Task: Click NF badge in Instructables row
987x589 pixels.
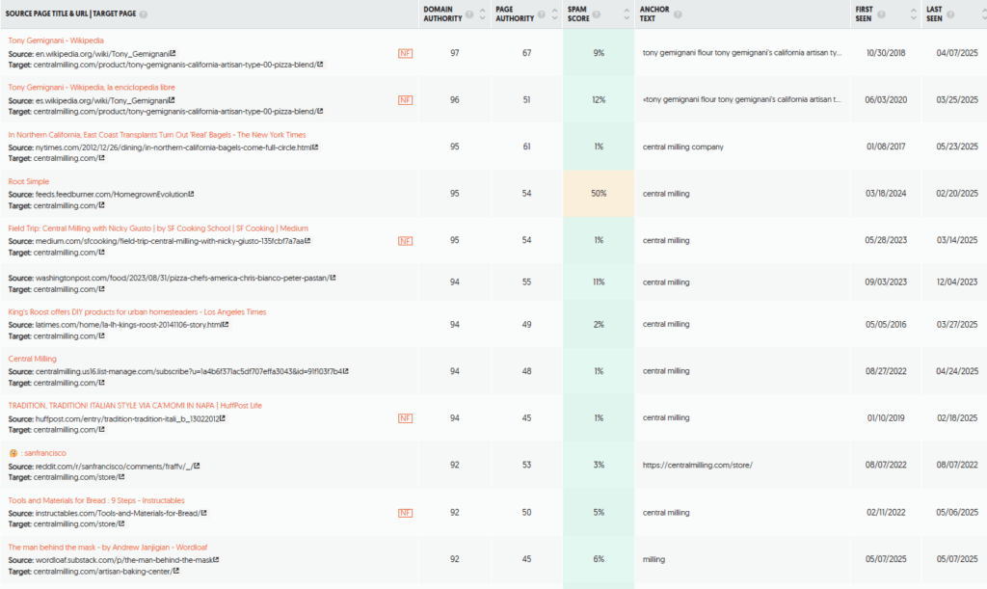Action: 406,513
